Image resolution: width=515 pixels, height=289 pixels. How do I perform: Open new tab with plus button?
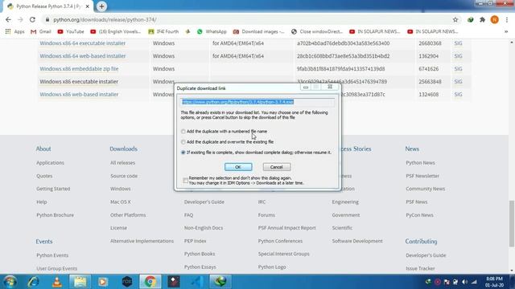(101, 6)
